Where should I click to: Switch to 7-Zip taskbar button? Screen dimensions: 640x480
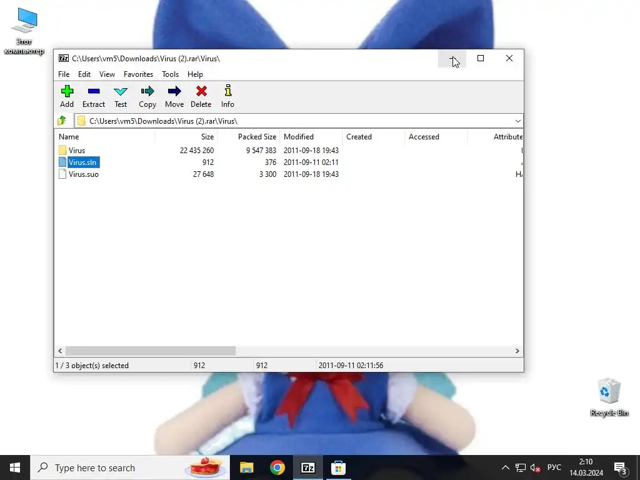307,467
